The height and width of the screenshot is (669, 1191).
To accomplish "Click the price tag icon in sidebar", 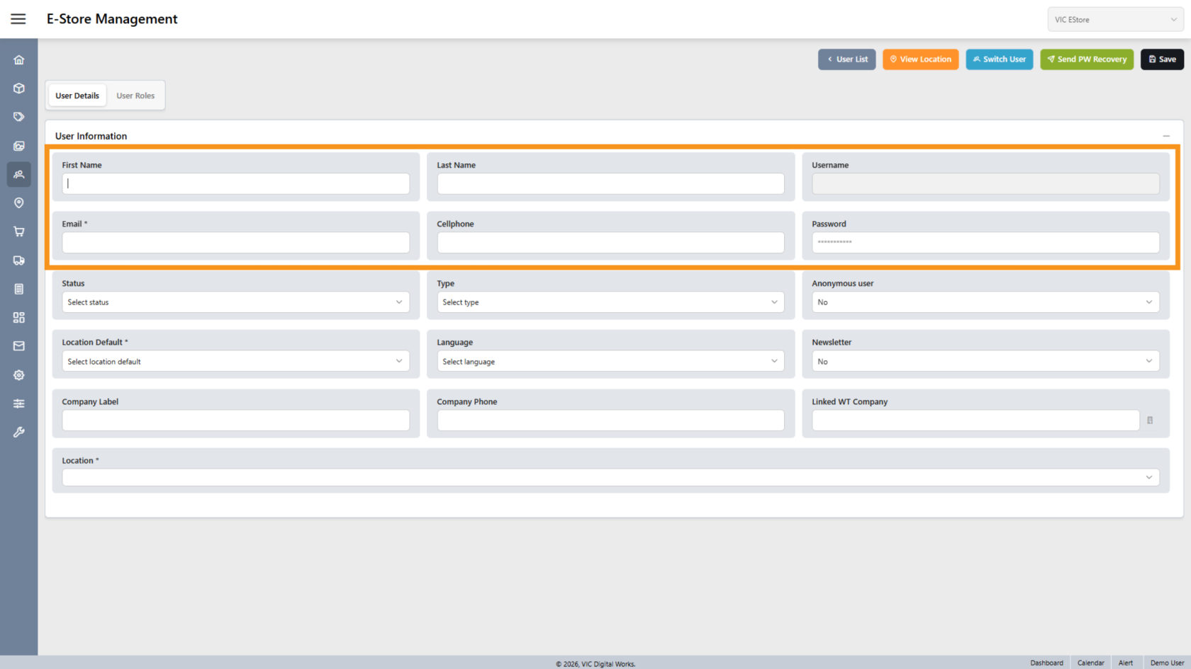I will tap(19, 117).
